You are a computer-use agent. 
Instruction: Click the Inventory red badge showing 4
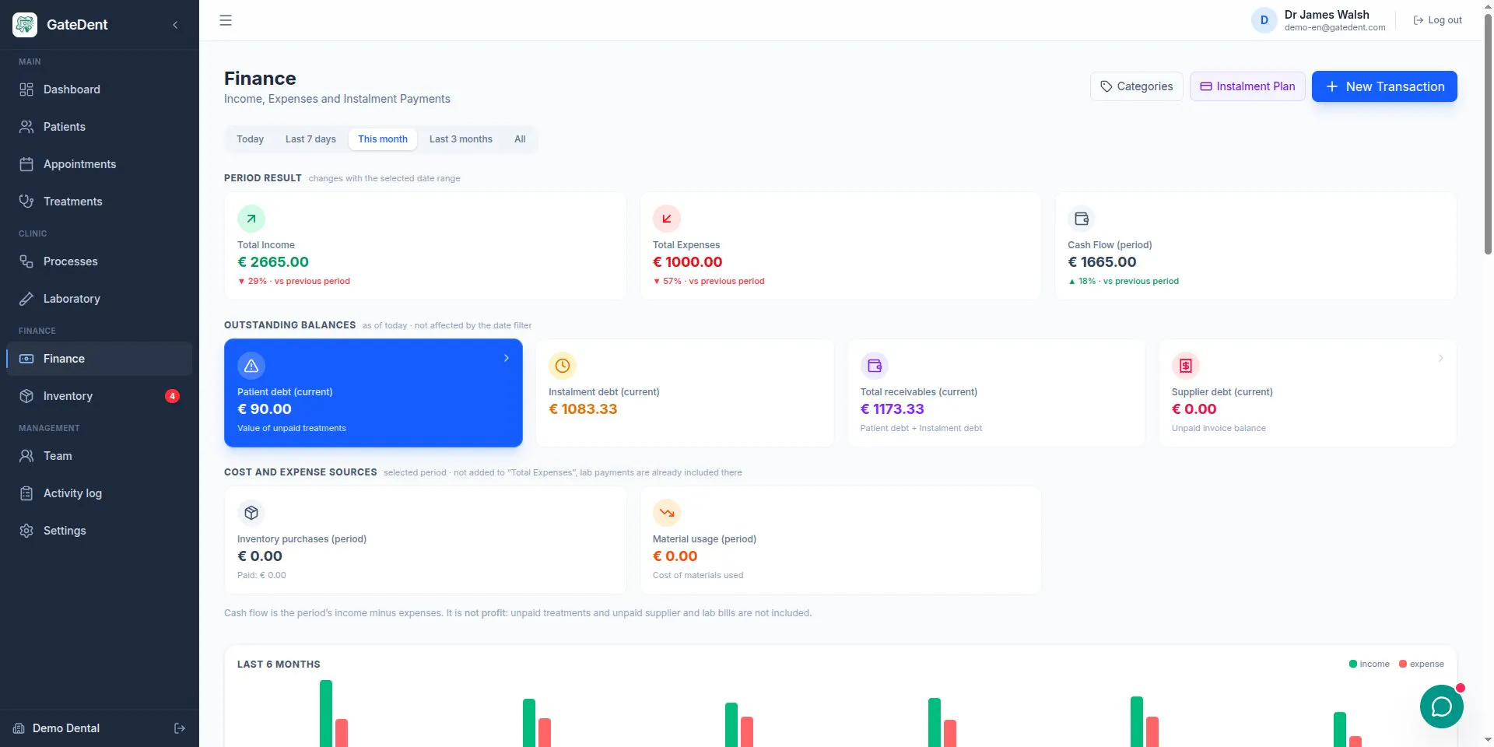click(172, 396)
